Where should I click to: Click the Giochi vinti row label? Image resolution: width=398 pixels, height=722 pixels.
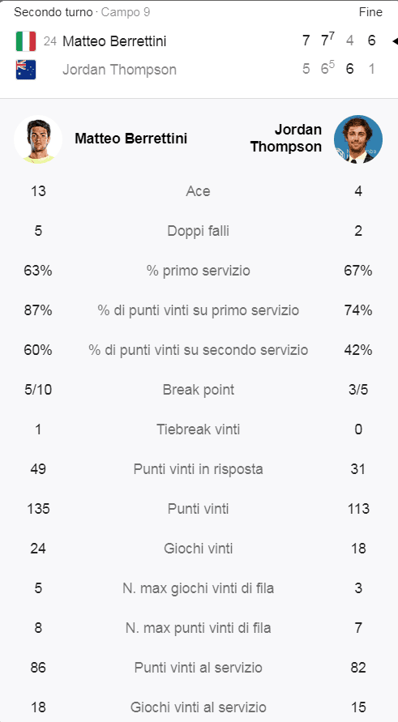click(x=198, y=549)
